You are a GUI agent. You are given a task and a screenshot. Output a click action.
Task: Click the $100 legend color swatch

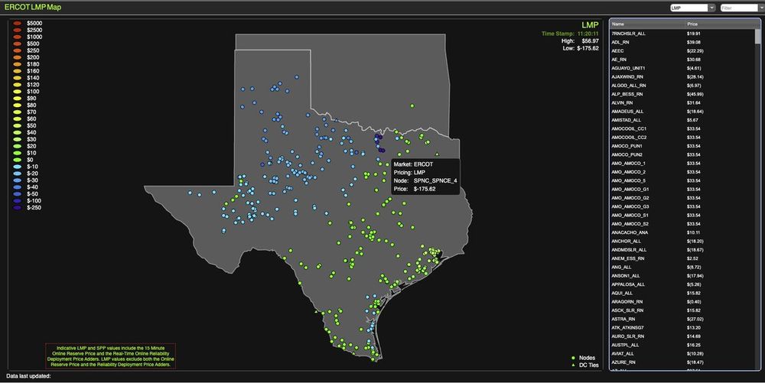(x=17, y=91)
